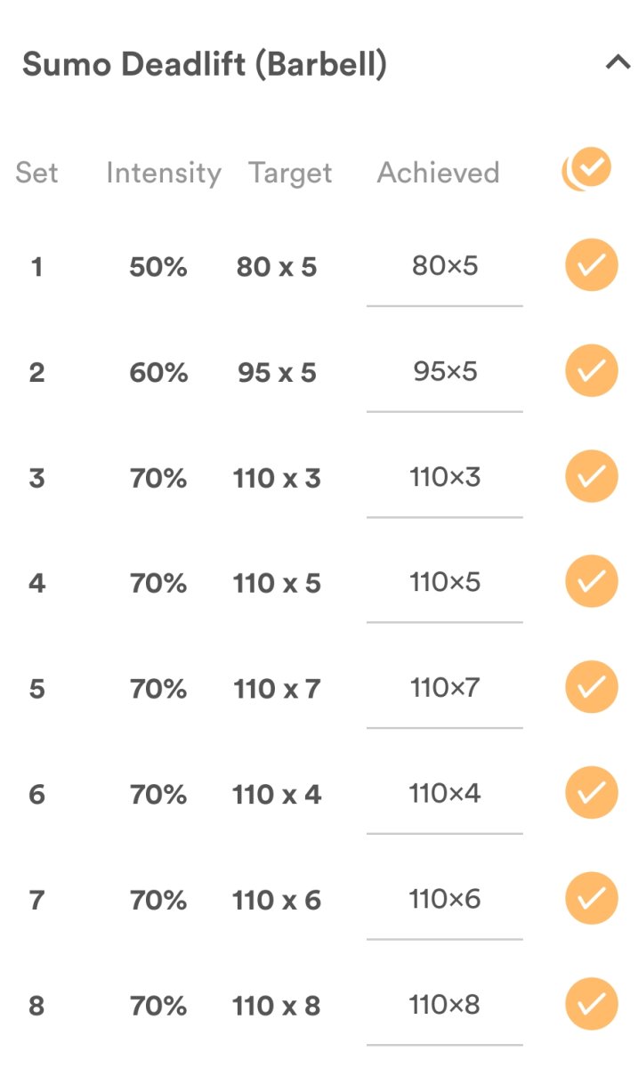Screen dimensions: 638x1068
Task: Click the achieved 110×6 field
Action: (444, 898)
